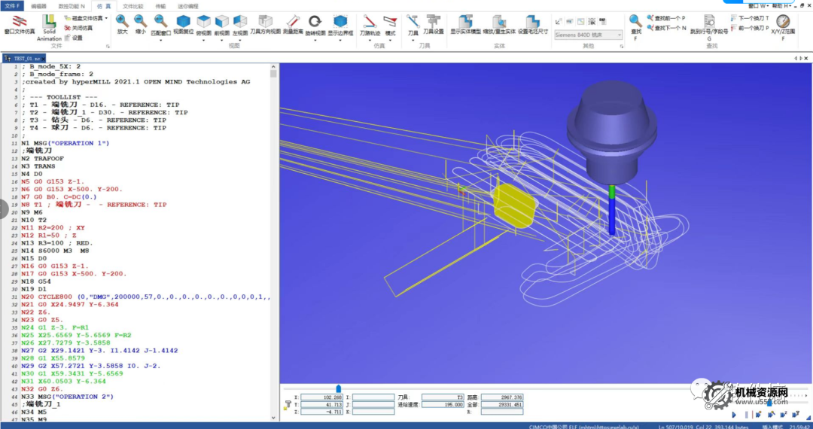
Task: Open the 窗口文件仿真 window file simulation
Action: 19,23
